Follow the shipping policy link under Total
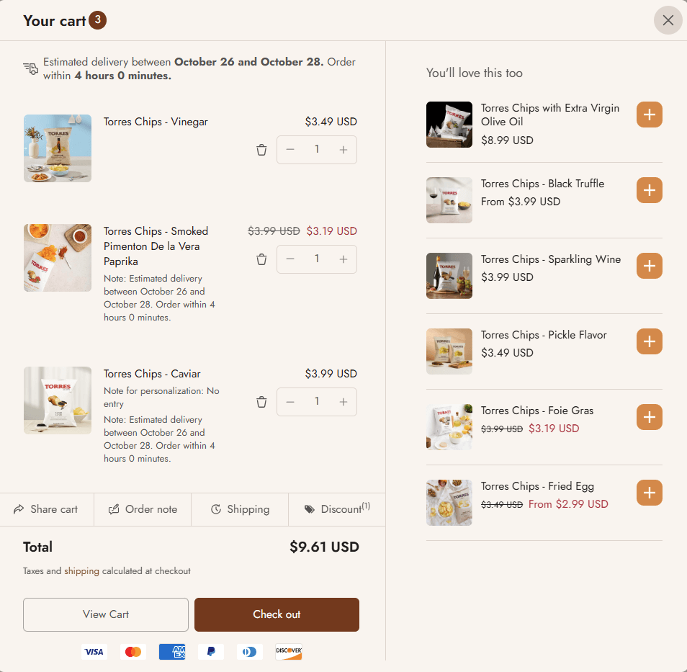The image size is (687, 672). (x=81, y=571)
